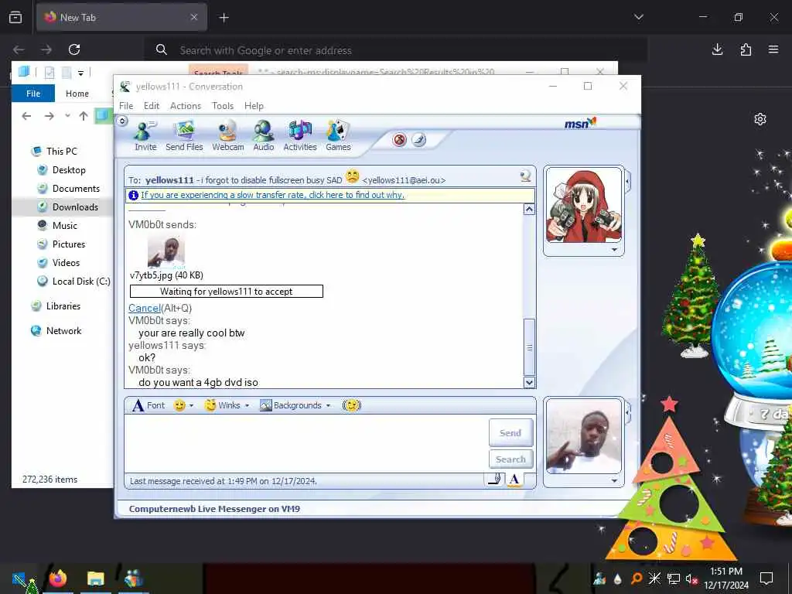Click the red block contact icon
Screen dimensions: 792x594
tap(400, 140)
